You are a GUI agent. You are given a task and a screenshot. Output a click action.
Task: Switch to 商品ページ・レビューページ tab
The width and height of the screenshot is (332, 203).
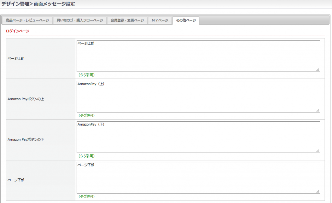click(x=27, y=20)
